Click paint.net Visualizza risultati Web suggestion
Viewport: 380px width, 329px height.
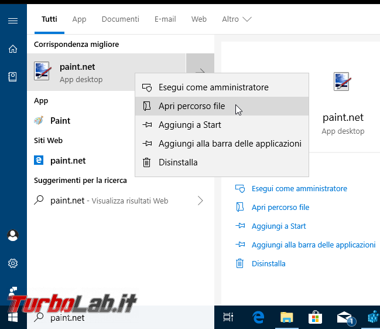click(x=121, y=201)
